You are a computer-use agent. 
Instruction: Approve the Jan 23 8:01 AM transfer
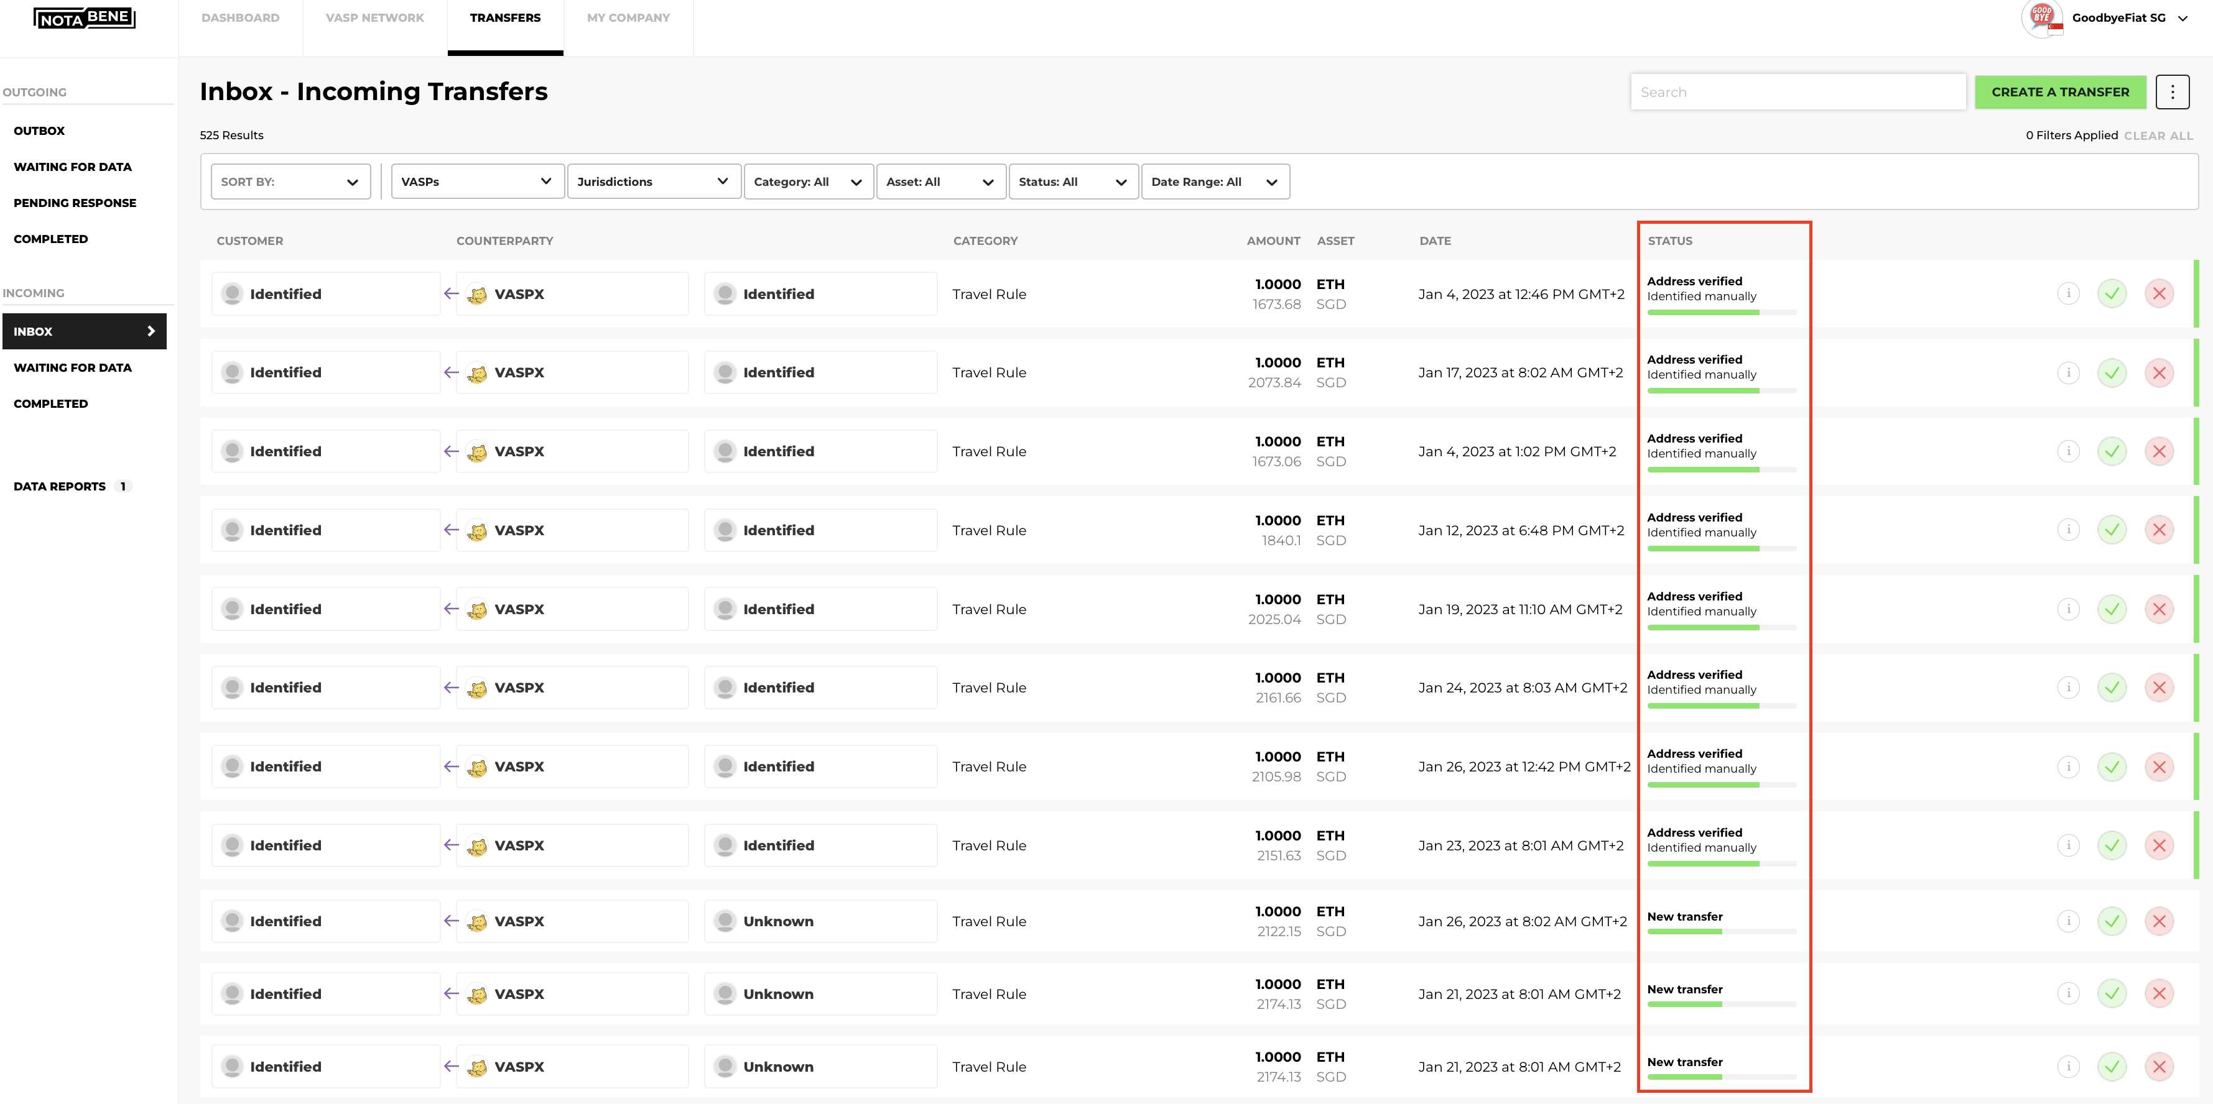click(2112, 845)
